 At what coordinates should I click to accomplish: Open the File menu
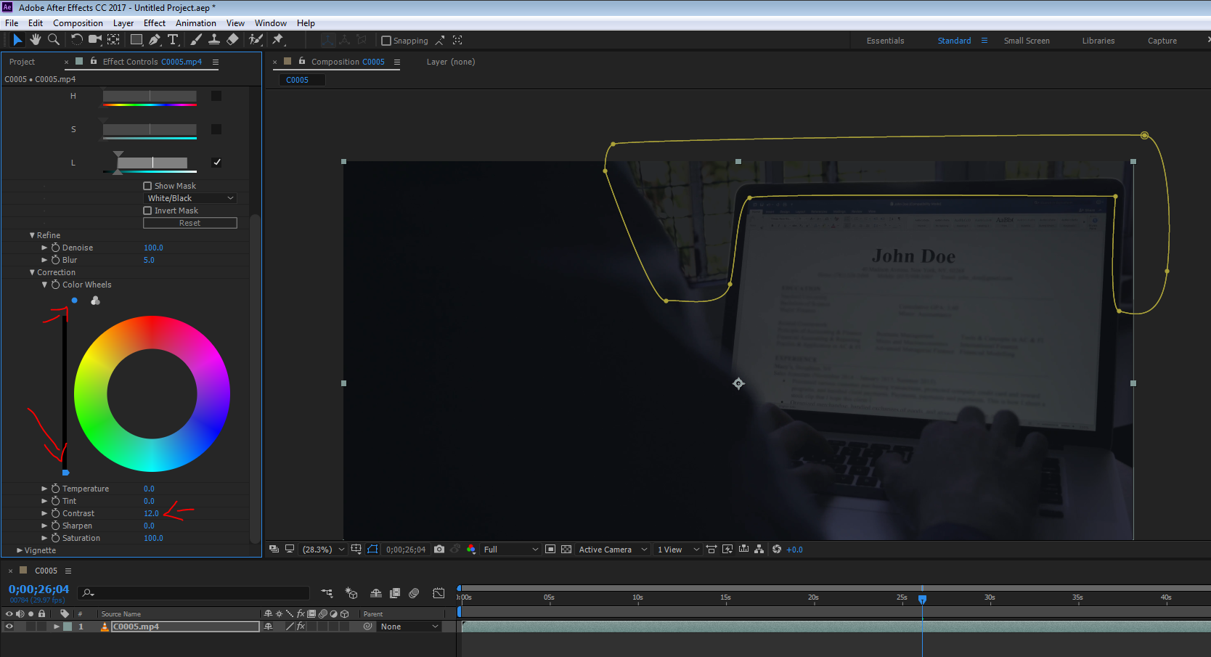12,23
